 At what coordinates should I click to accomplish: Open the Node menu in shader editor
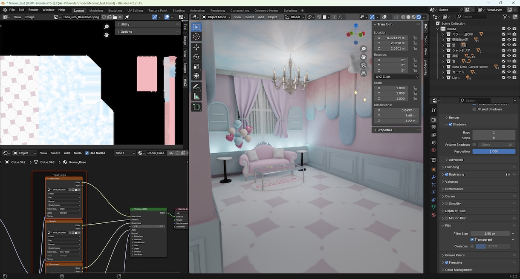(x=78, y=153)
